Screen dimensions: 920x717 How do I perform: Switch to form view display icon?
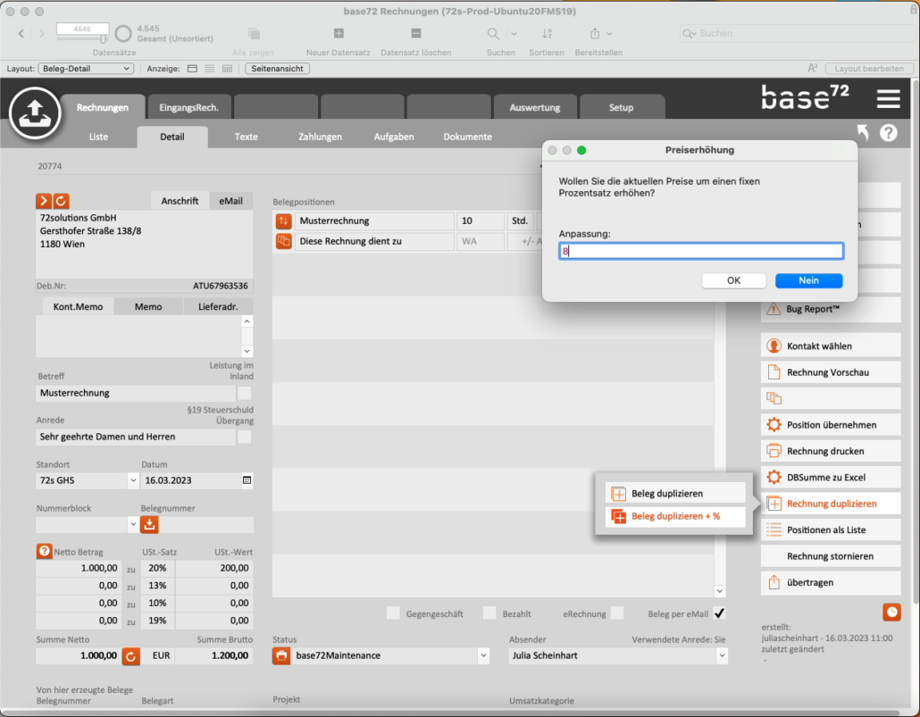(x=192, y=69)
